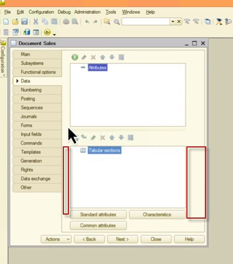This screenshot has height=264, width=233.
Task: Create a new document via toolbar icon
Action: (6, 22)
